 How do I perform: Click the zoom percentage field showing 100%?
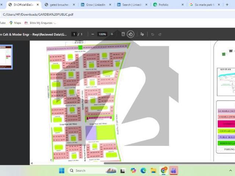pyautogui.click(x=102, y=34)
